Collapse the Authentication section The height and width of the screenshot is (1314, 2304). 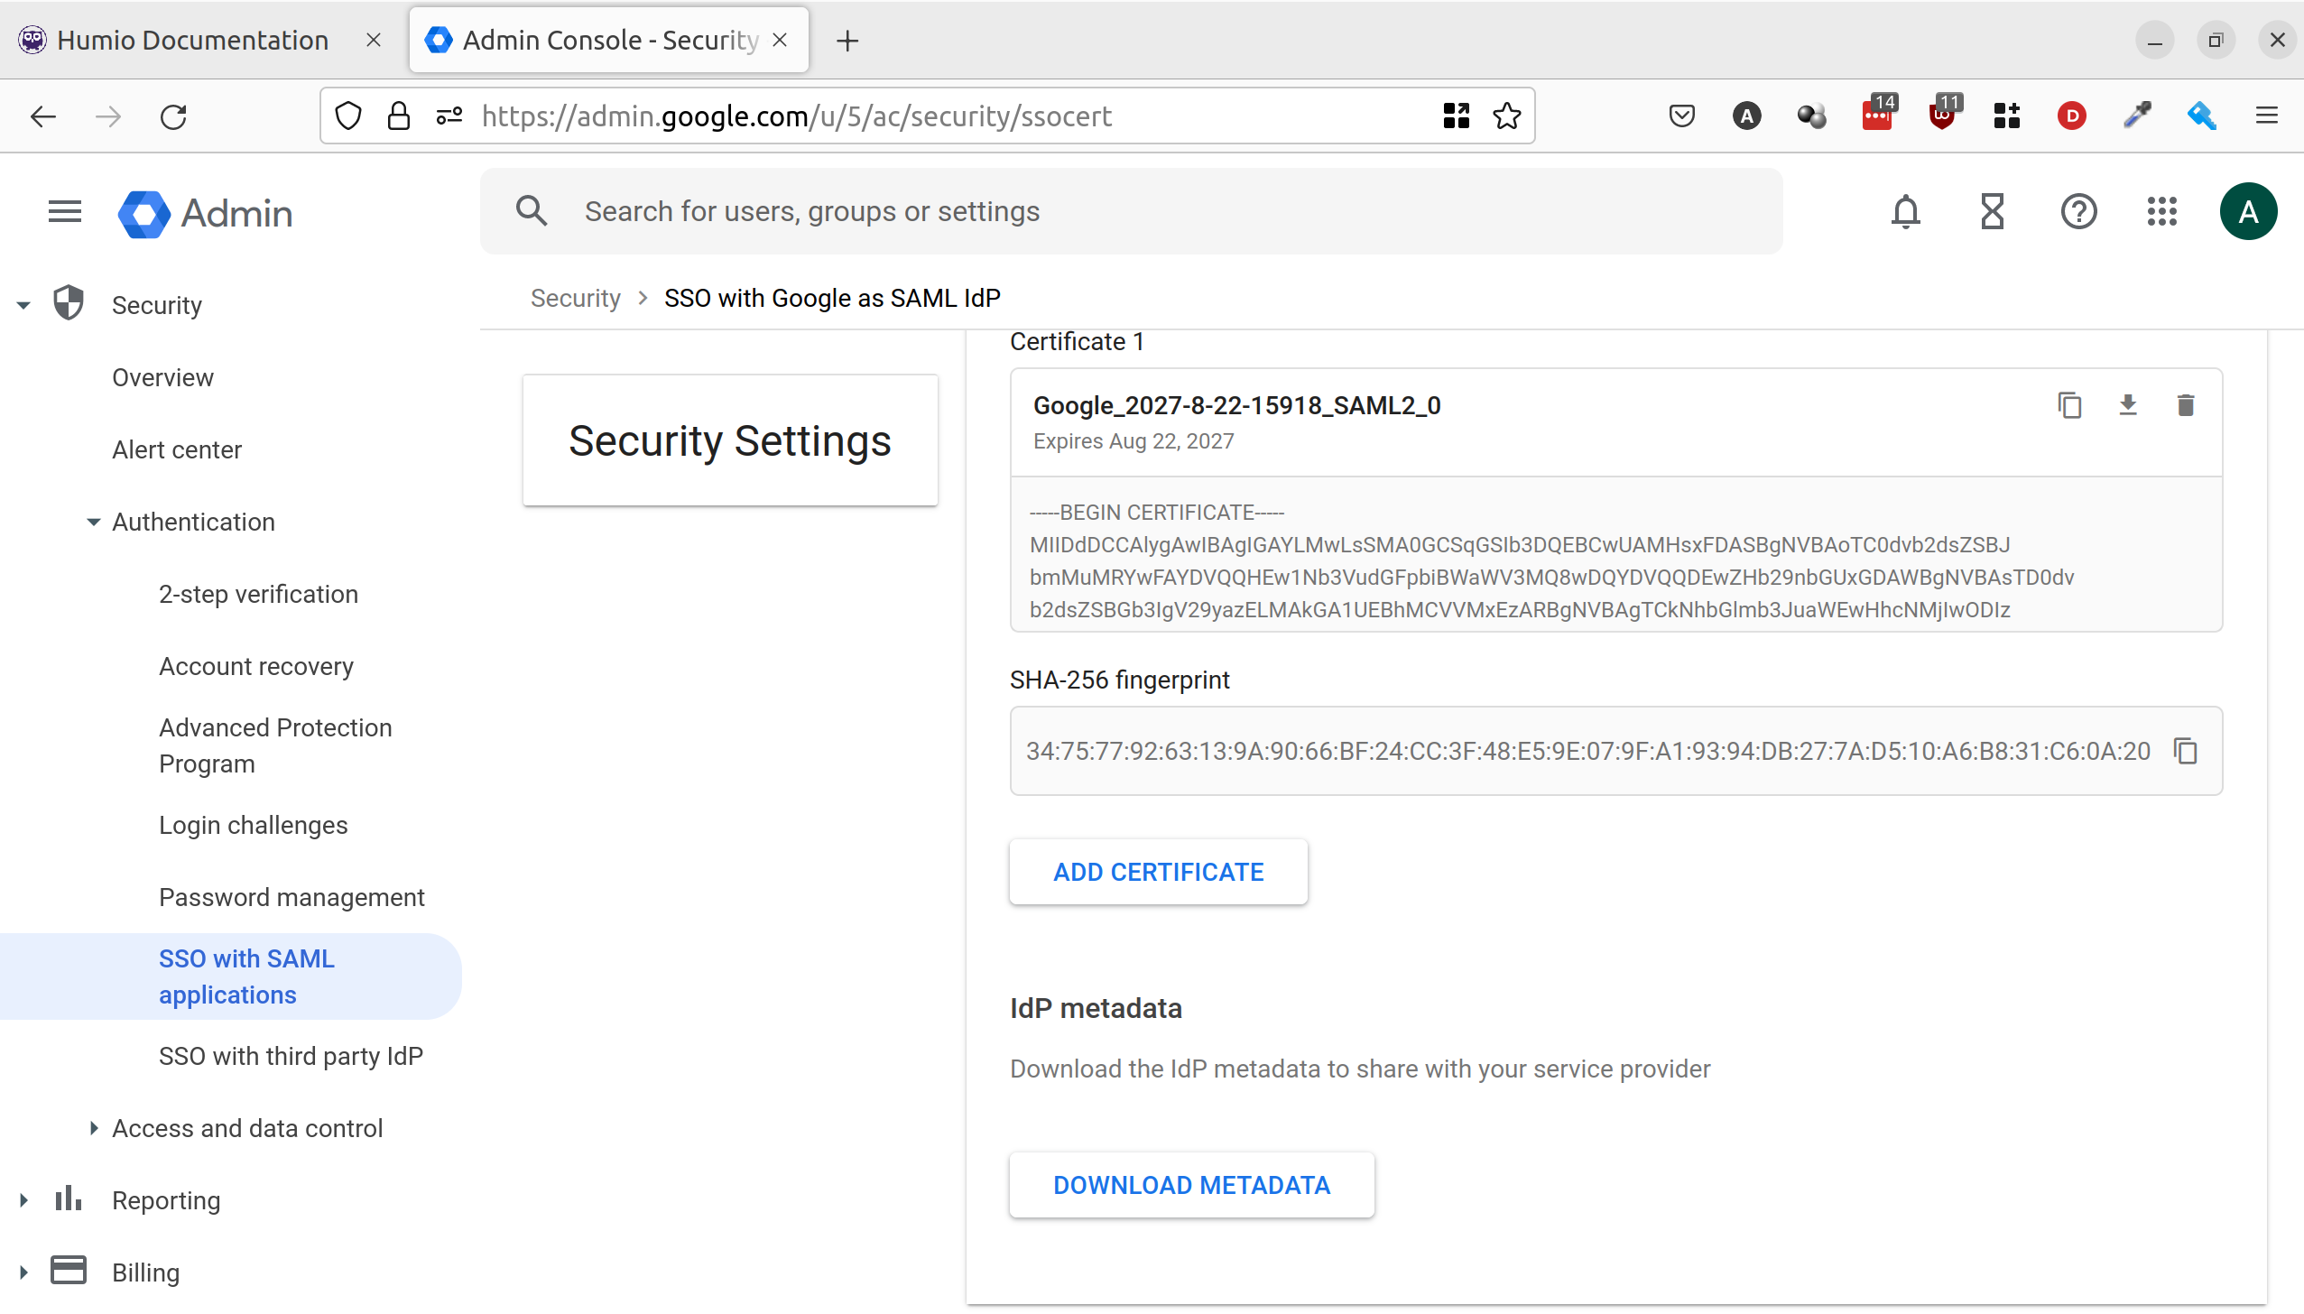coord(93,522)
